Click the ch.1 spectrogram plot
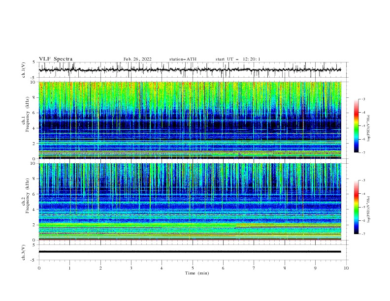Image resolution: width=390 pixels, height=301 pixels. pos(190,120)
